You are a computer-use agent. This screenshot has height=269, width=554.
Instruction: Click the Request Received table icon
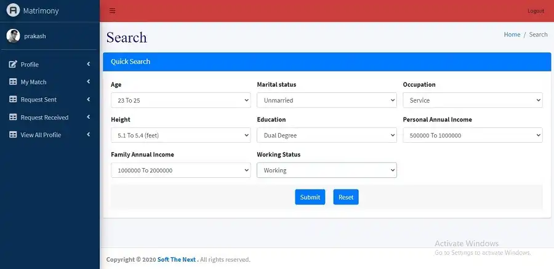(13, 117)
